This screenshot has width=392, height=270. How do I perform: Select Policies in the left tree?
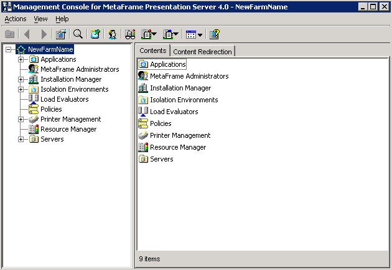pyautogui.click(x=51, y=109)
